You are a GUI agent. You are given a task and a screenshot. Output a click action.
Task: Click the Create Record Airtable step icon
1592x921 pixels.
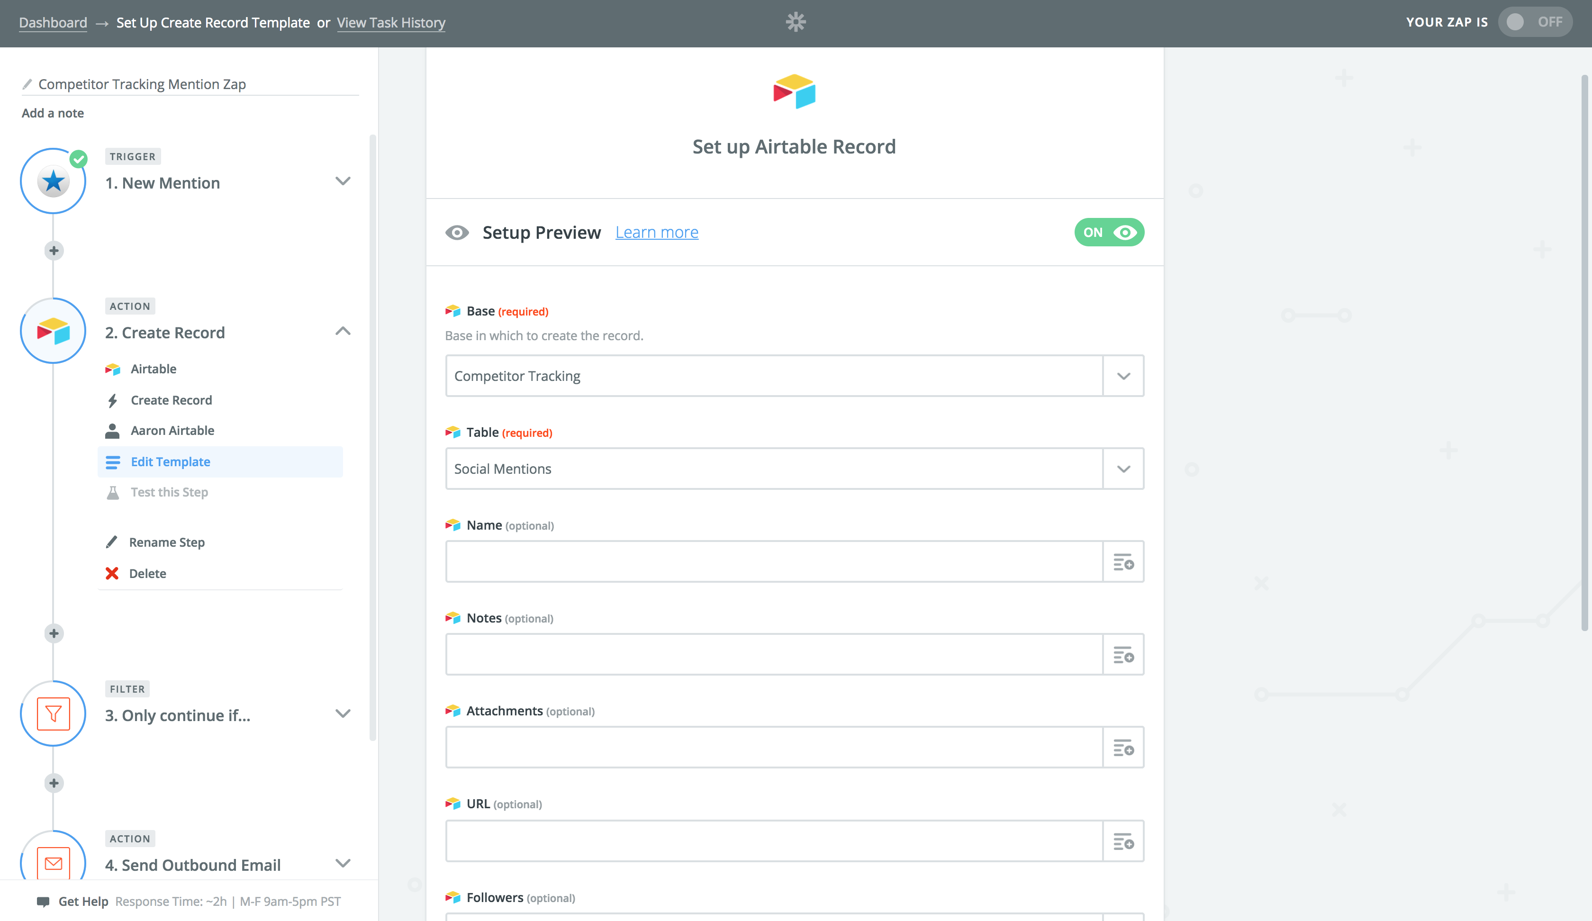53,331
